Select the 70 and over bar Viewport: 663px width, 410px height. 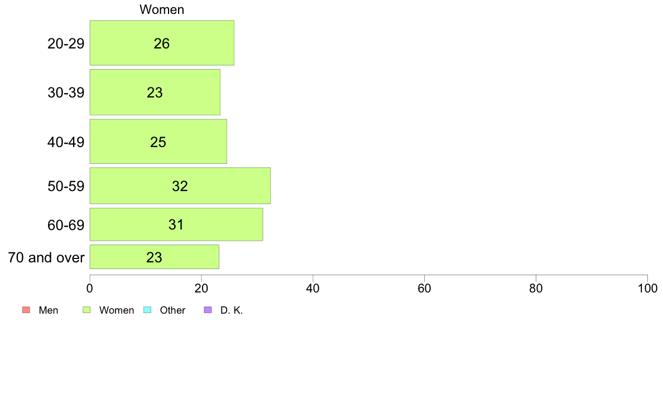click(155, 257)
